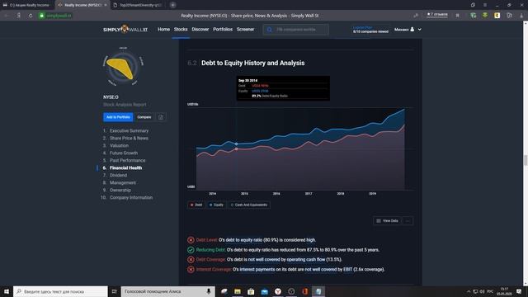Open the Home menu
This screenshot has width=528, height=297.
[x=163, y=30]
